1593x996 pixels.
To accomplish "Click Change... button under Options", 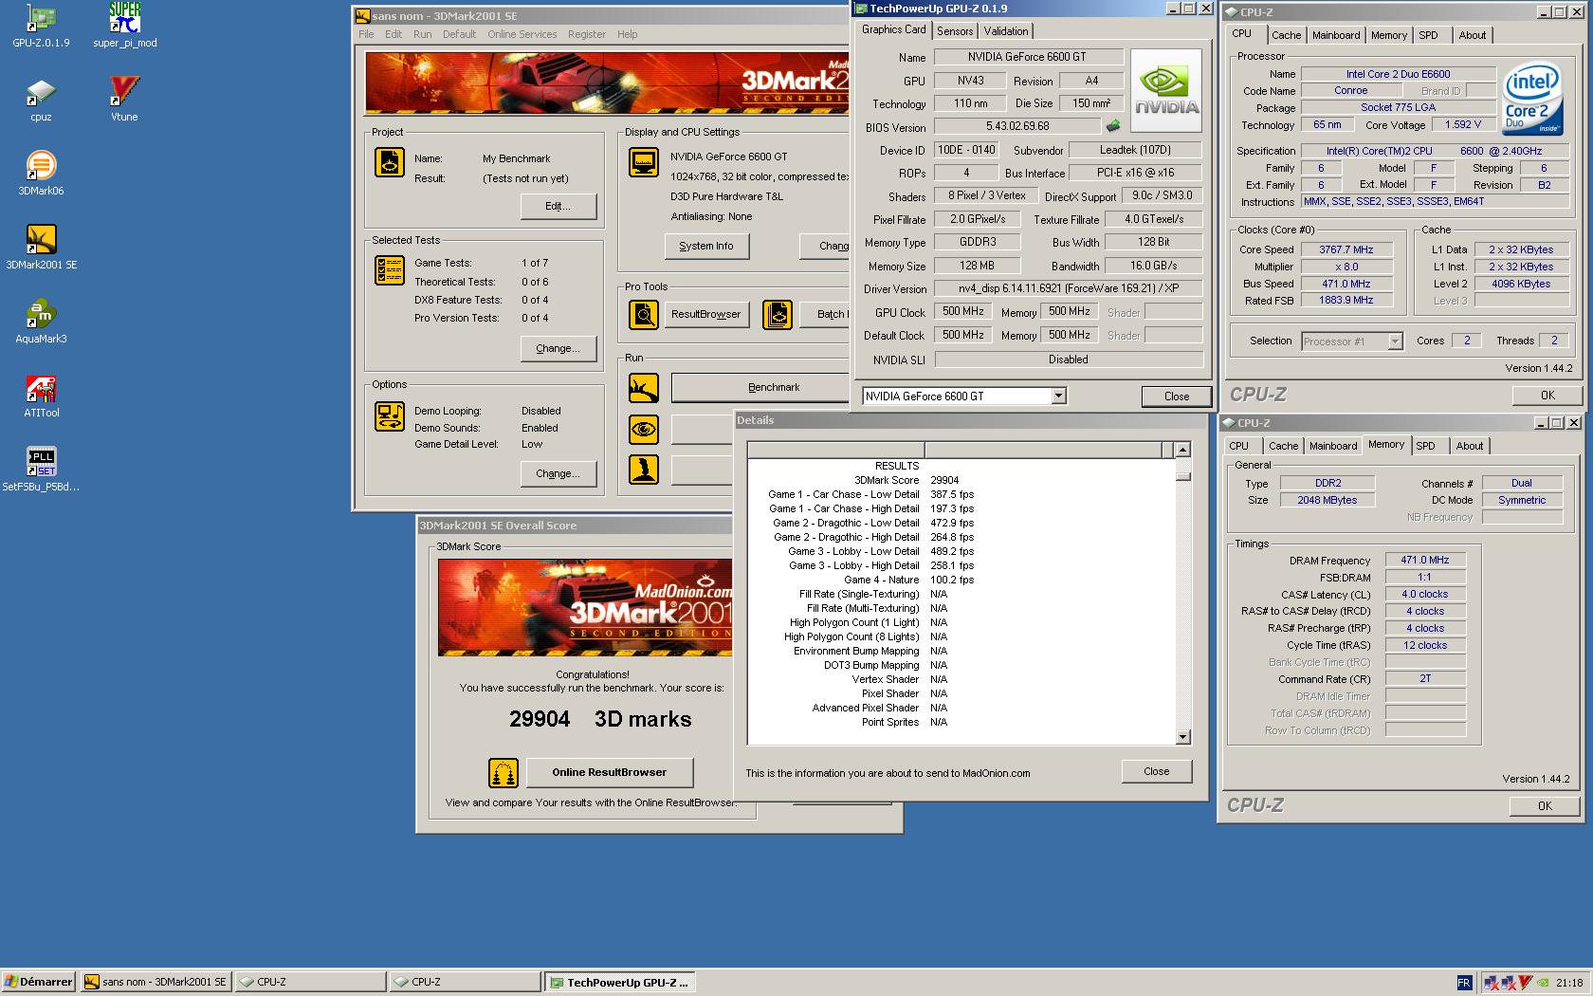I will [x=558, y=473].
